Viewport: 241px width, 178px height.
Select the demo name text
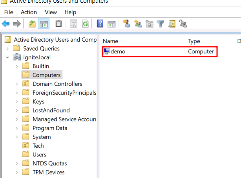point(118,51)
